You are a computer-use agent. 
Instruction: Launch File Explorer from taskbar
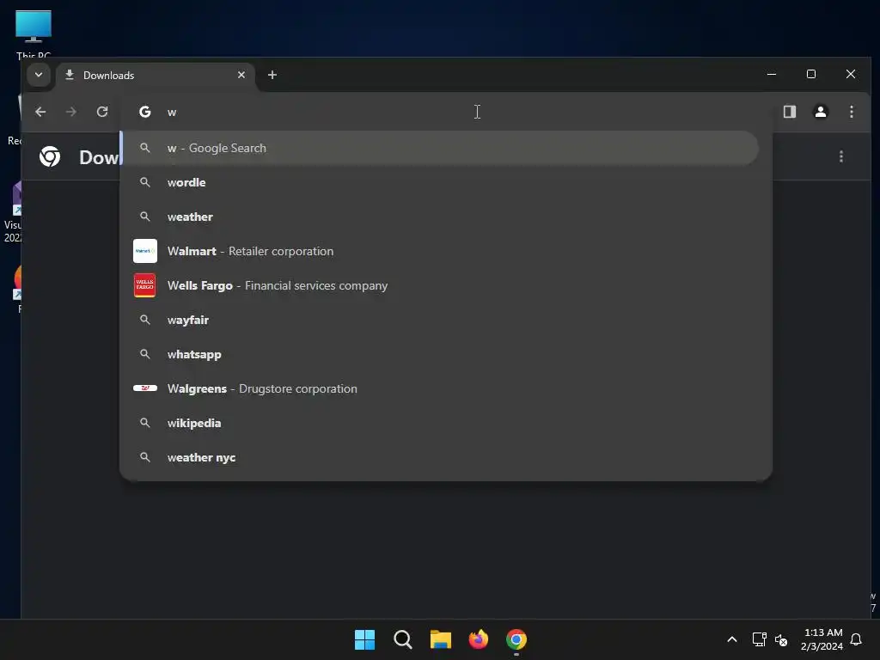pyautogui.click(x=441, y=639)
